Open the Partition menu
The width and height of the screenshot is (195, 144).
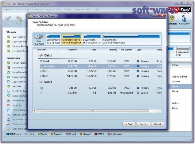coord(38,10)
